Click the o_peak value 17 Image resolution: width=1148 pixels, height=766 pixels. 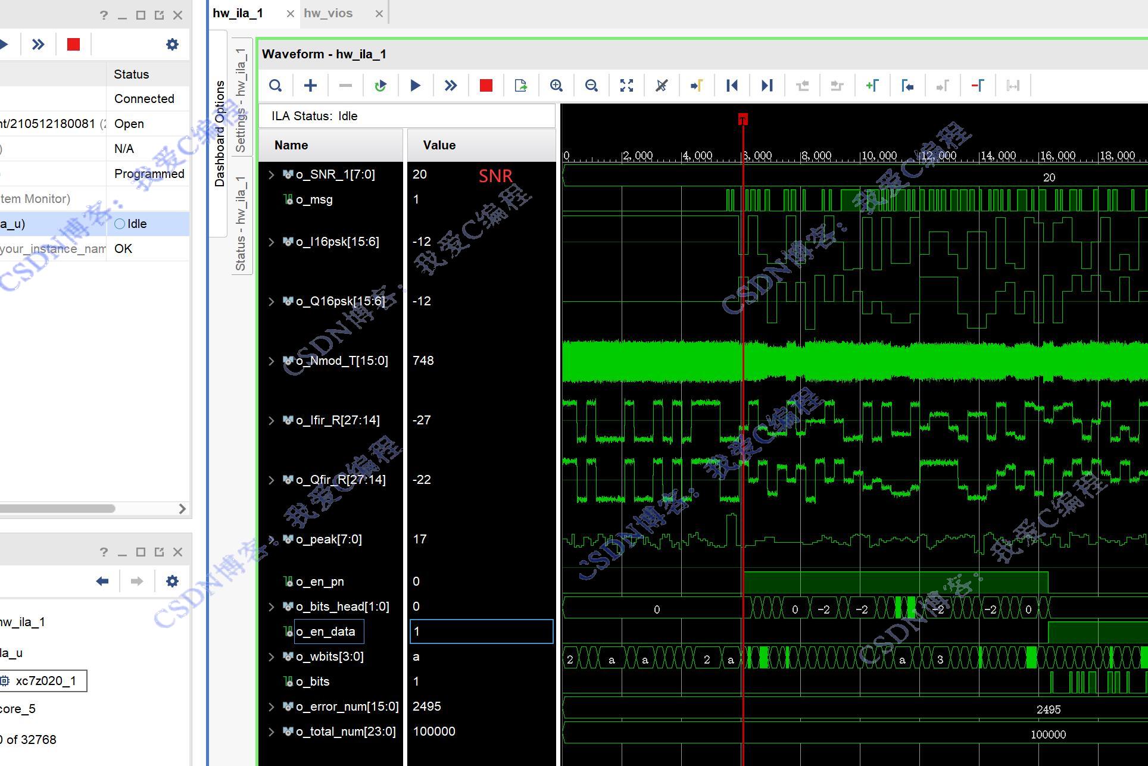coord(420,539)
